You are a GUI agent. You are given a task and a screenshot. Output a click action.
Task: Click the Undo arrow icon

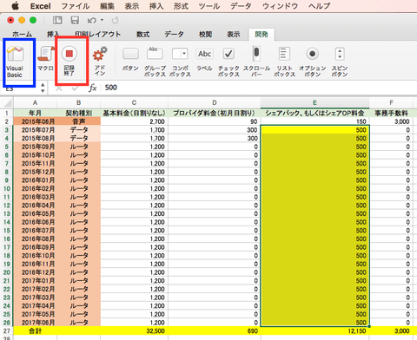point(92,20)
